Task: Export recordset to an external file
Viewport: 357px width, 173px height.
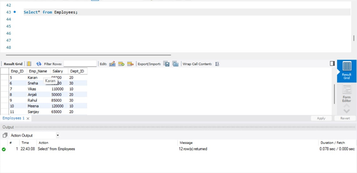Action: pyautogui.click(x=167, y=64)
